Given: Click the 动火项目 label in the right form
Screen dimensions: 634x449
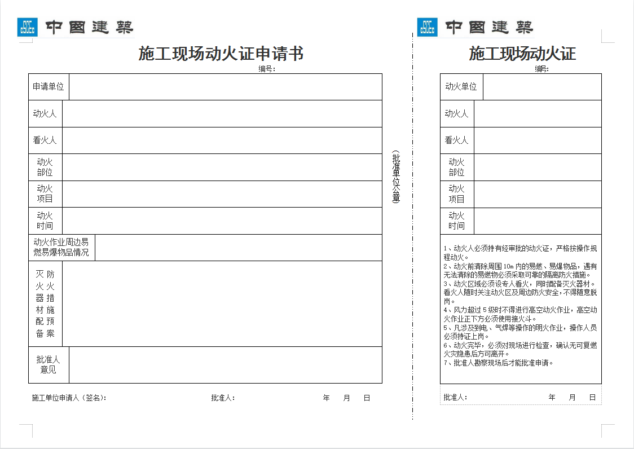Looking at the screenshot, I should [x=457, y=194].
